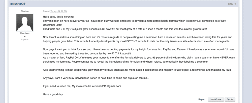Toggle MultiQuote for this post

(x=216, y=99)
